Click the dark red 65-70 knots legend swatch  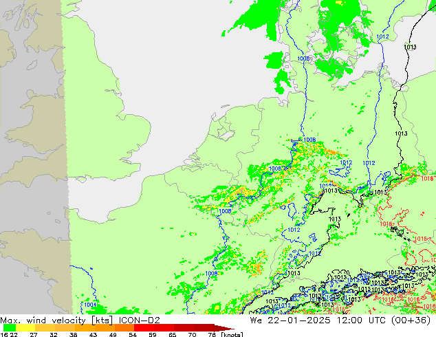coord(184,328)
